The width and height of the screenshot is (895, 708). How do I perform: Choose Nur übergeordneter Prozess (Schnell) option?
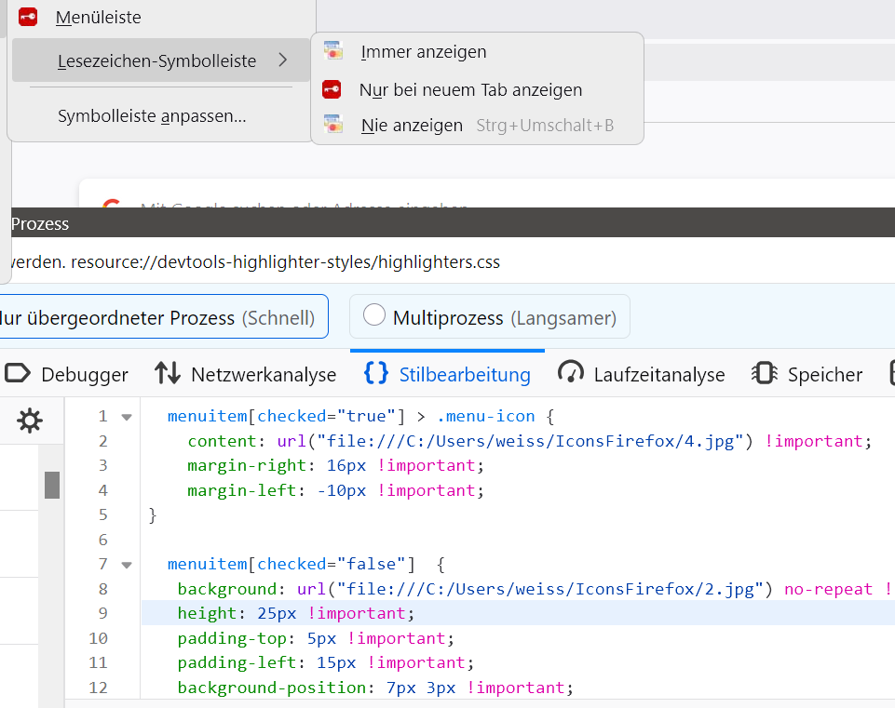(x=158, y=317)
